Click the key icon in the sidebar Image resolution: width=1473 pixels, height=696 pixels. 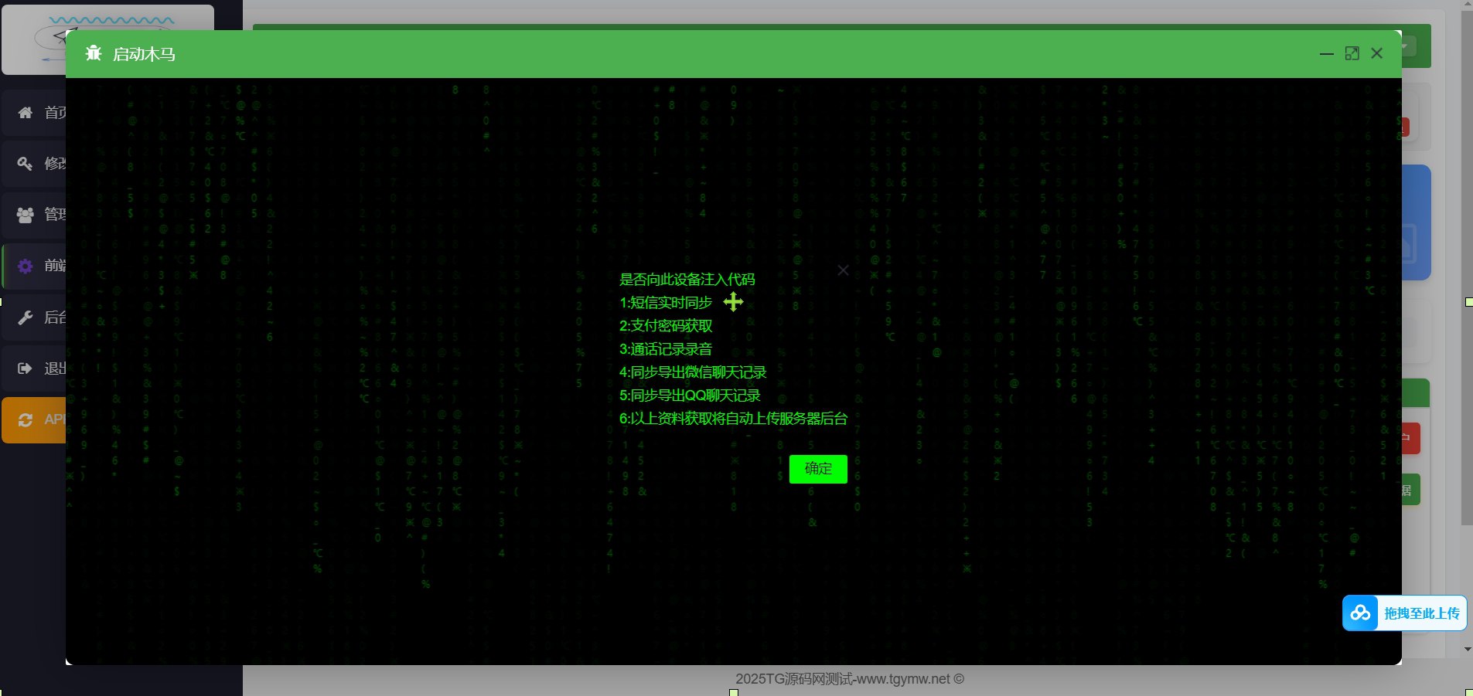(26, 164)
